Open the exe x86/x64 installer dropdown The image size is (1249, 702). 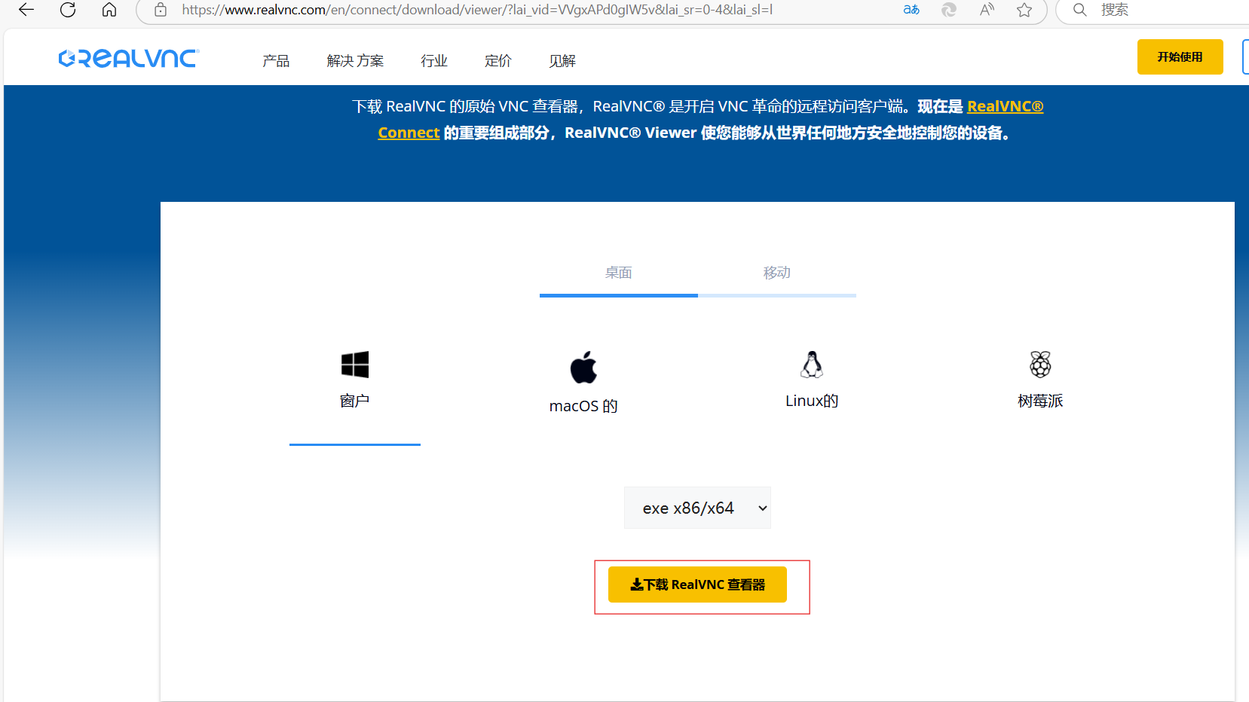[697, 508]
